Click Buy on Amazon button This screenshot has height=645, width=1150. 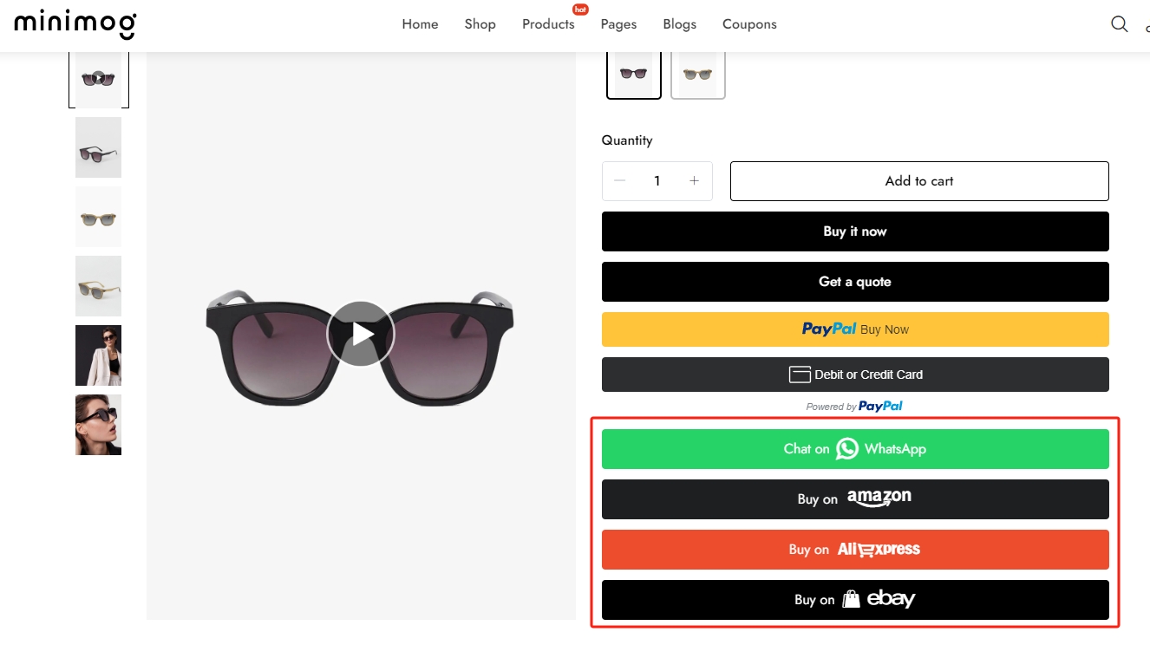855,499
